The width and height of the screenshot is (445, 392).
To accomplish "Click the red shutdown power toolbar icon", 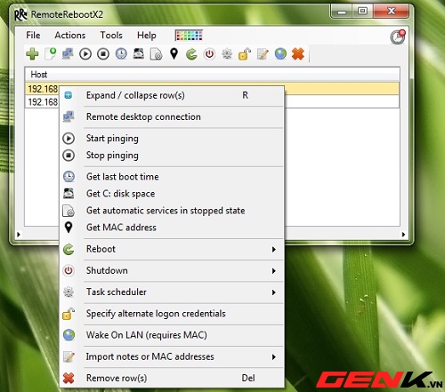I will 209,54.
